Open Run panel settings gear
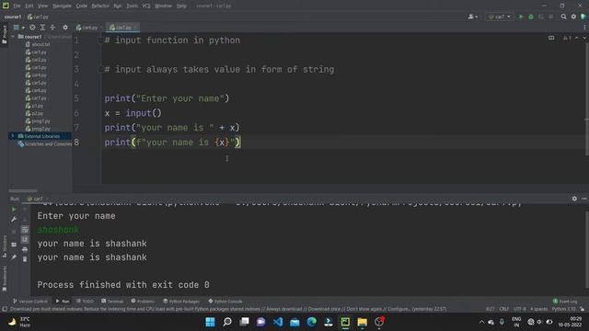The width and height of the screenshot is (589, 331). coord(574,199)
